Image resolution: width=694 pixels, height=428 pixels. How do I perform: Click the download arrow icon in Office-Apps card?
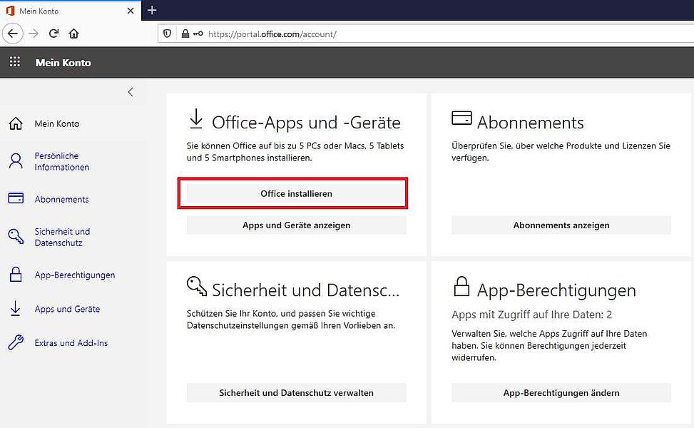pyautogui.click(x=196, y=119)
